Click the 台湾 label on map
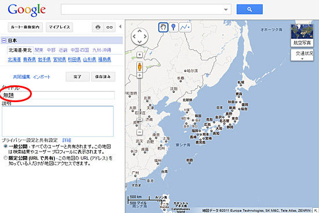This screenshot has height=213, width=319. [x=164, y=171]
